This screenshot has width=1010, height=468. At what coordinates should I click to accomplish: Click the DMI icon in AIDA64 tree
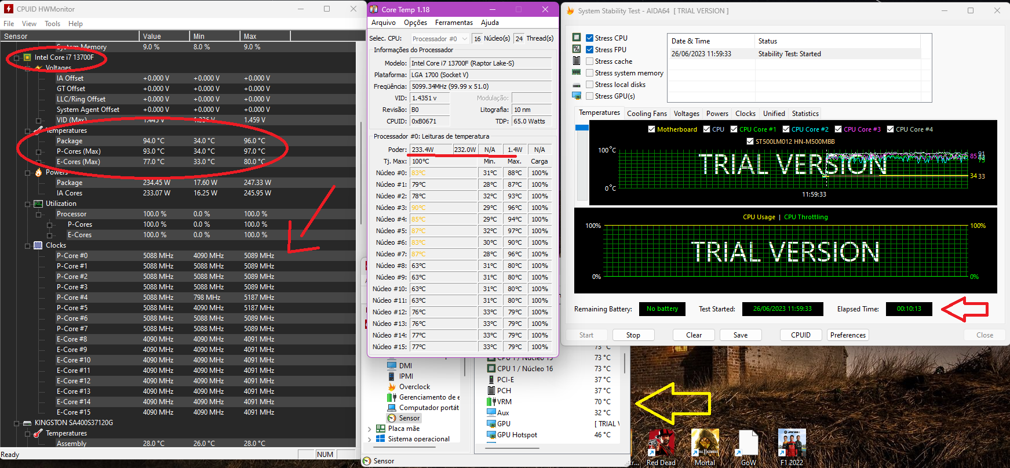tap(392, 366)
